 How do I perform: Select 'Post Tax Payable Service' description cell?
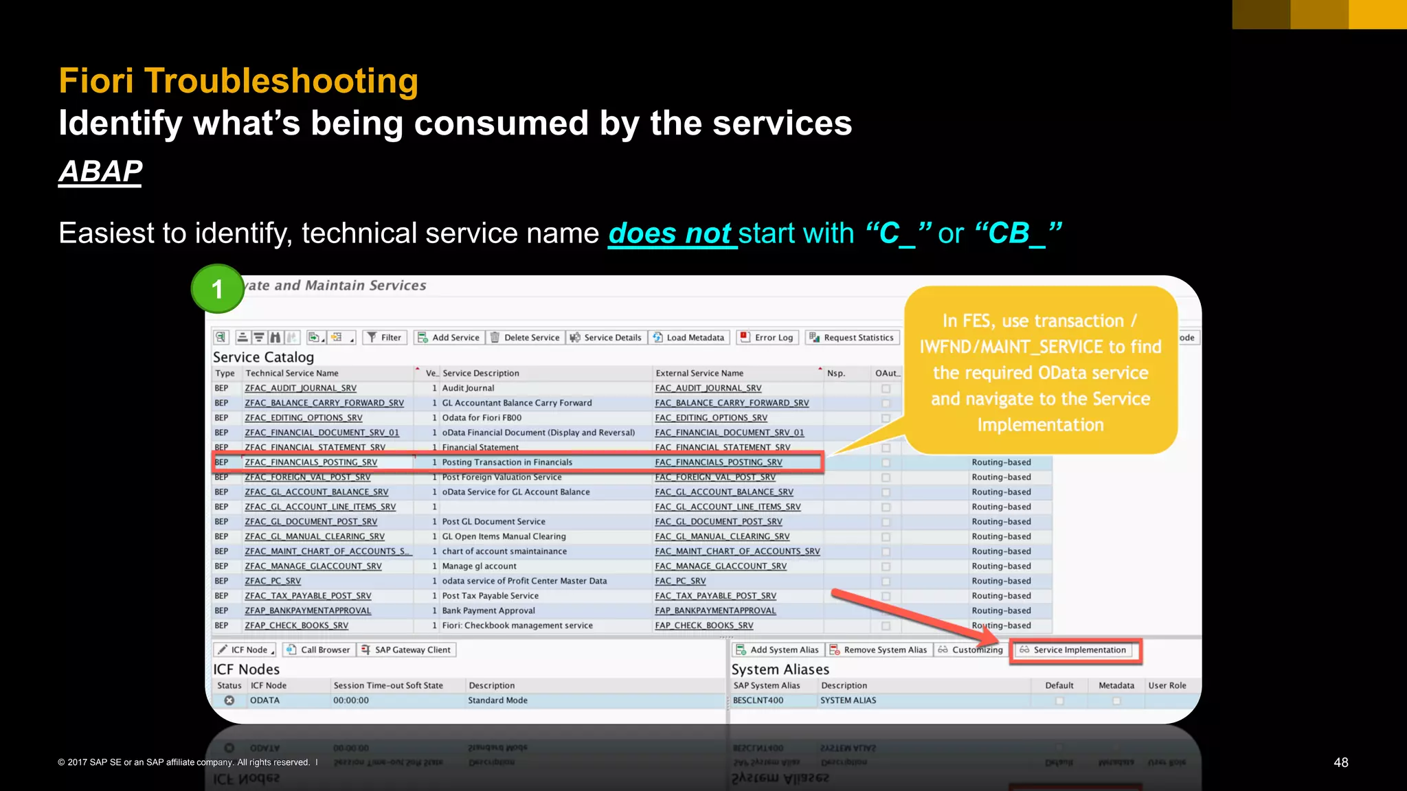pyautogui.click(x=545, y=596)
